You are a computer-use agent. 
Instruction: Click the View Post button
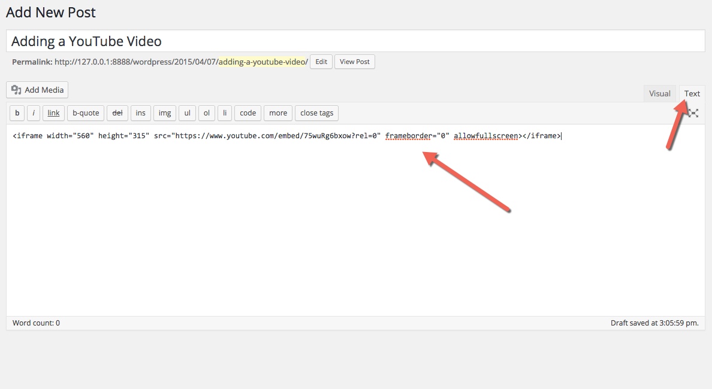coord(355,62)
